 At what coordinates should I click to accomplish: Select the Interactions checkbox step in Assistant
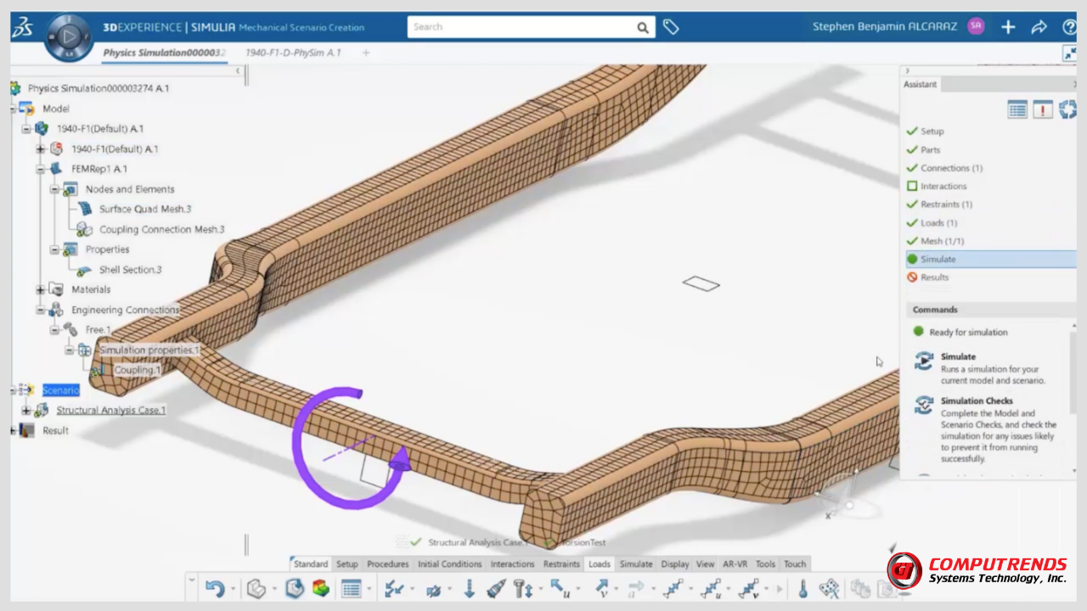pyautogui.click(x=943, y=186)
